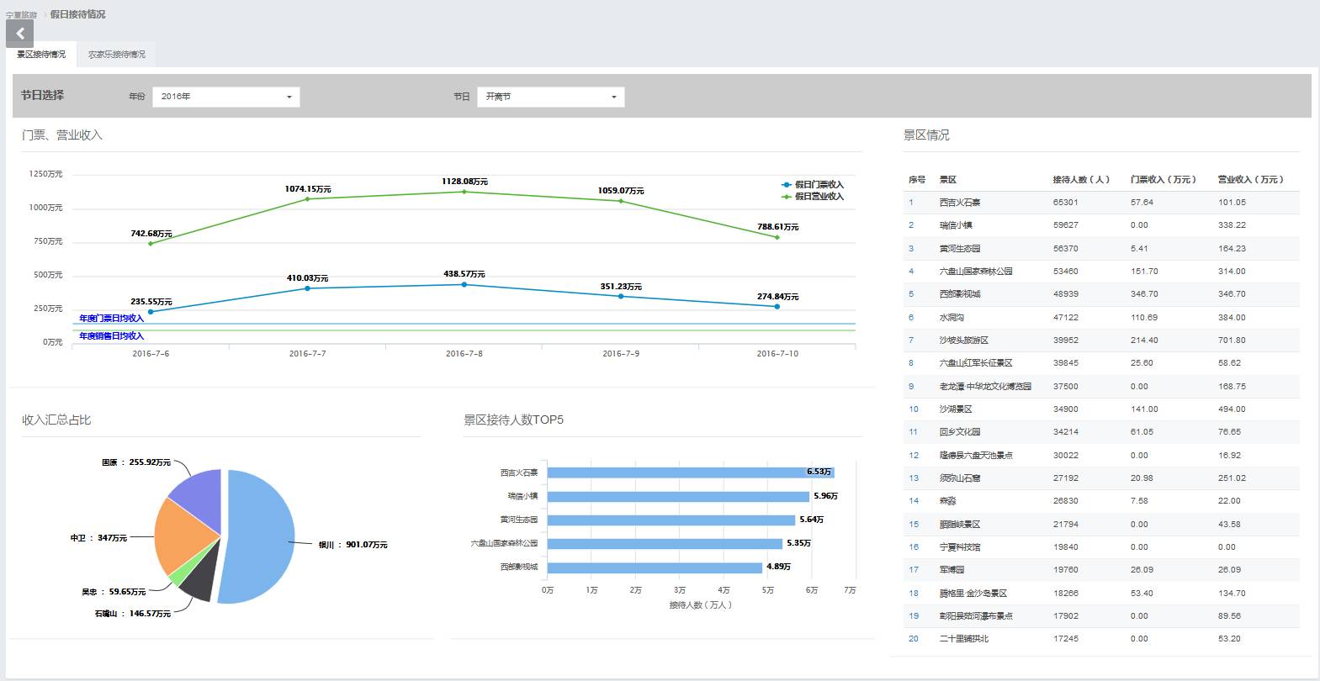Click the 瑞信小镇 bar of 5.96万

click(x=678, y=496)
